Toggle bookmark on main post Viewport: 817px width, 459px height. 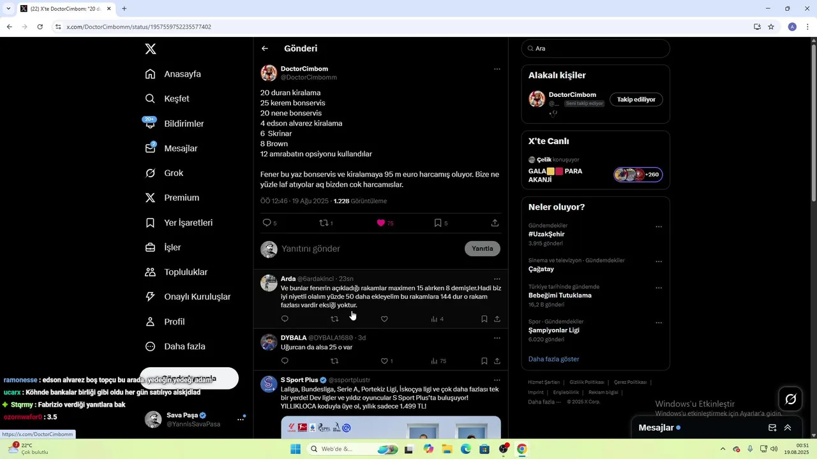438,223
